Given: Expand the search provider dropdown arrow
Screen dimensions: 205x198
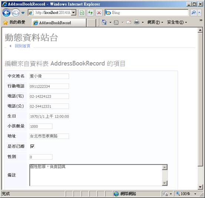Looking at the screenshot, I should tap(199, 13).
